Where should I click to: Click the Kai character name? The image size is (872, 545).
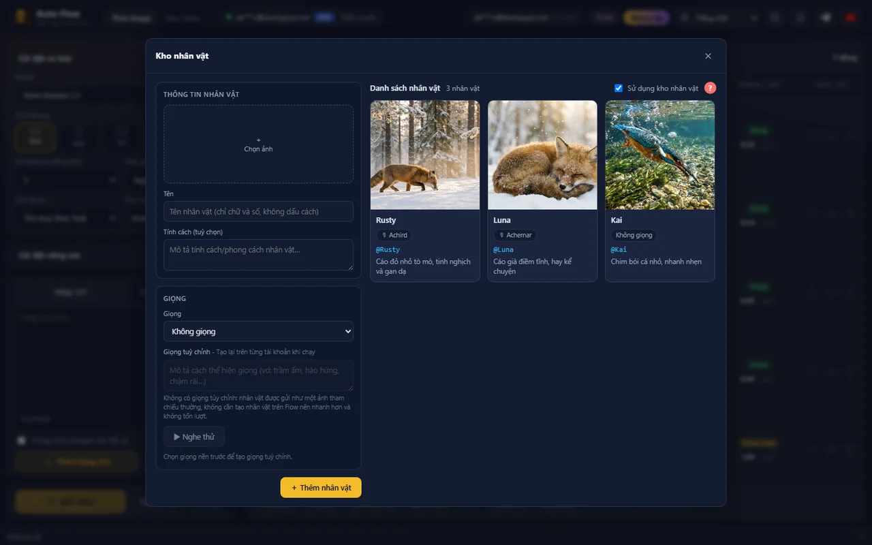coord(617,220)
